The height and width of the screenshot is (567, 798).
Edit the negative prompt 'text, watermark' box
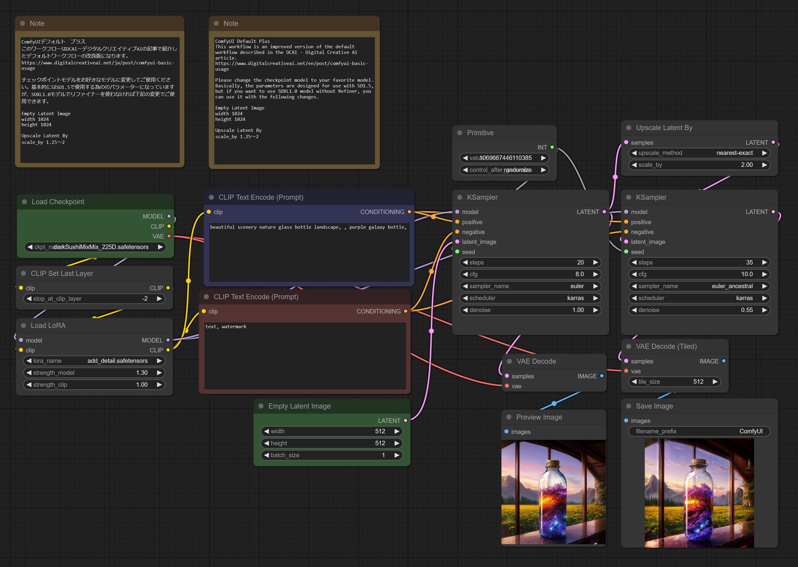[305, 356]
